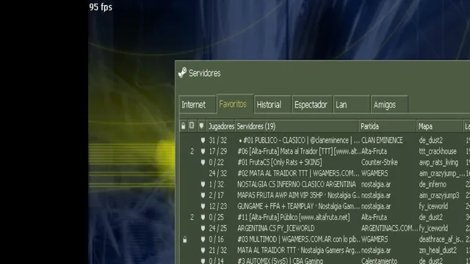Select ARGENTINA CS FY_ICEWORLD server
This screenshot has width=470, height=264.
click(276, 228)
